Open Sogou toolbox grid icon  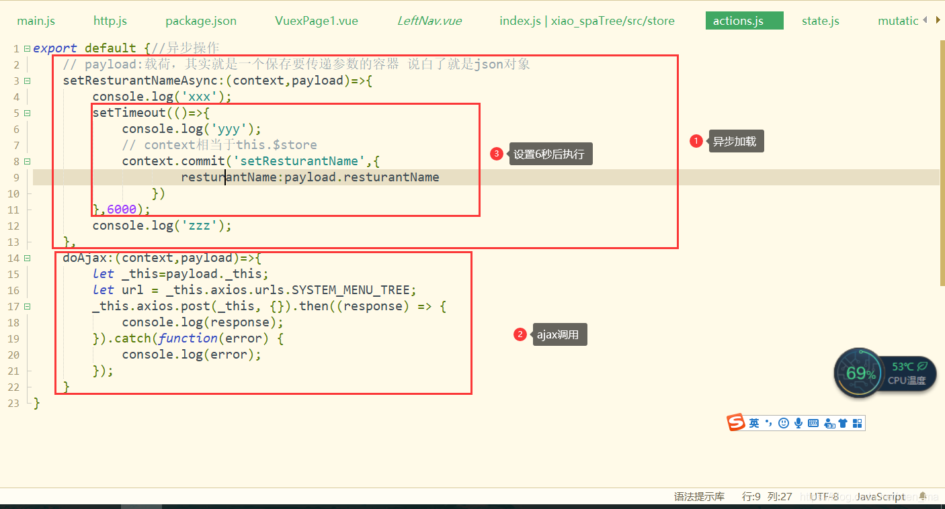point(857,423)
